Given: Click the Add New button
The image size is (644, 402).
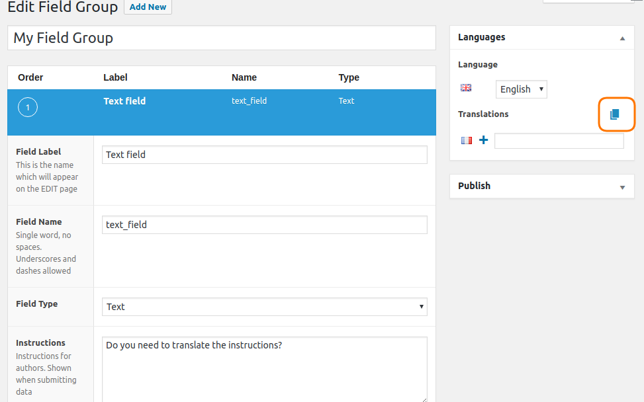Looking at the screenshot, I should [x=148, y=7].
